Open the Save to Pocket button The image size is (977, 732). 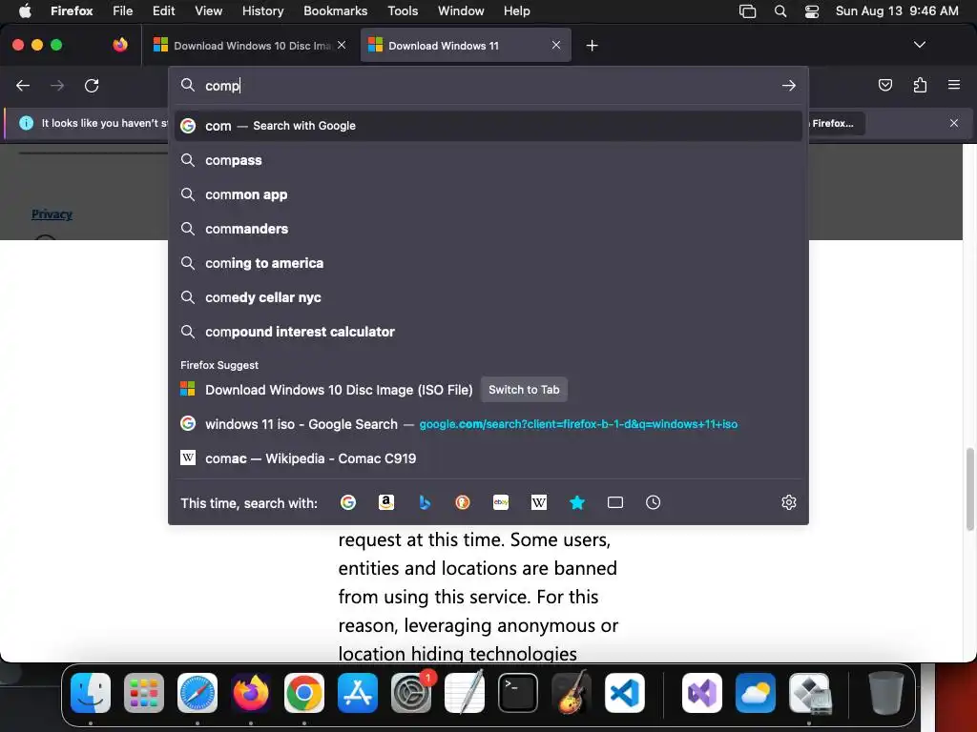click(884, 85)
